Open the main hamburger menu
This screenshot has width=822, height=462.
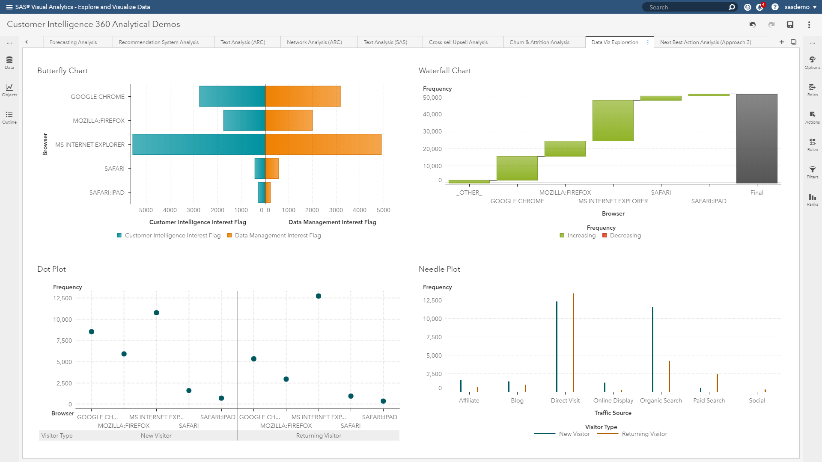coord(9,7)
